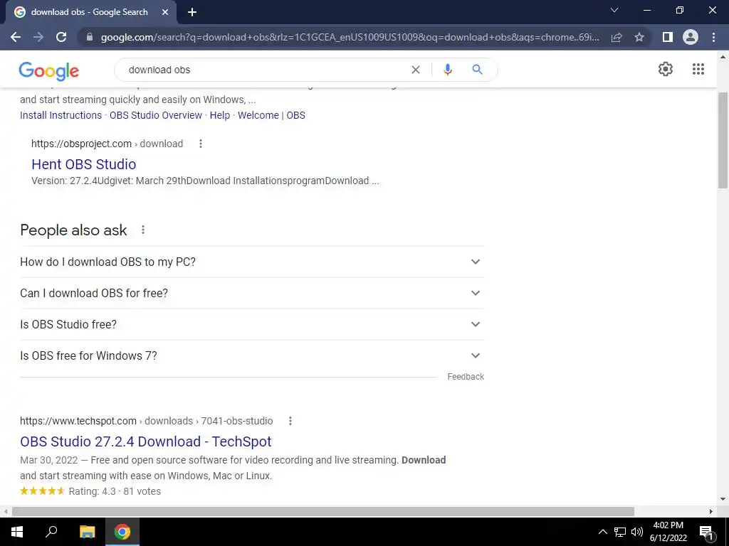Open OBS Studio 27.2.4 Download - TechSpot
Screen dimensions: 729x546
145,441
